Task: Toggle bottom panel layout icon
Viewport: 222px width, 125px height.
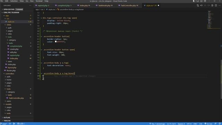Action: [x=198, y=1]
